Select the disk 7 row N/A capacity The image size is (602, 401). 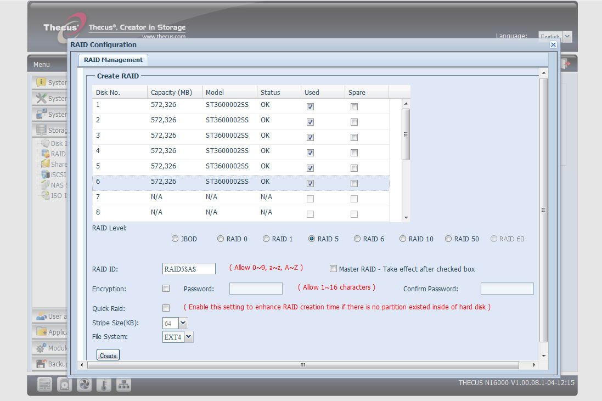tap(156, 197)
